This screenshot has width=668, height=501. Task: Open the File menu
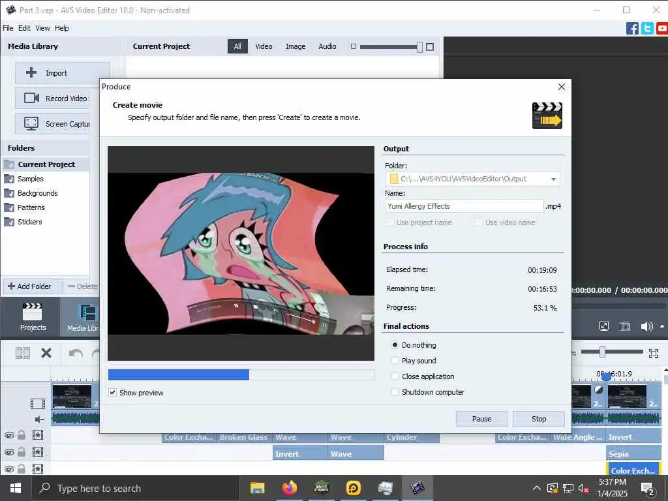coord(8,28)
